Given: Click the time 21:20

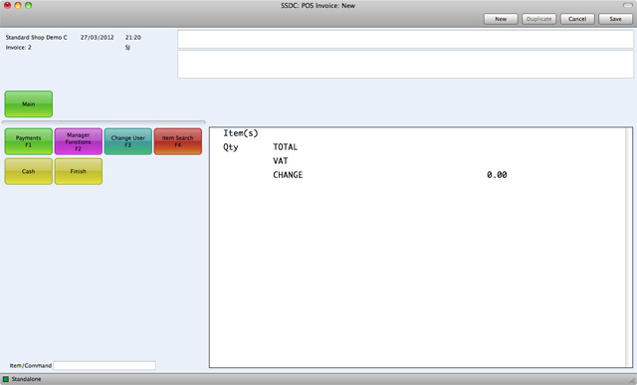Looking at the screenshot, I should (x=132, y=38).
